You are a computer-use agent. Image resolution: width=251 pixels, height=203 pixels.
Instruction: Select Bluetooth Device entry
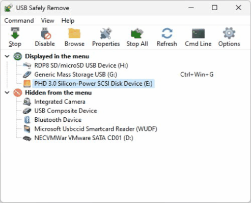tap(58, 120)
